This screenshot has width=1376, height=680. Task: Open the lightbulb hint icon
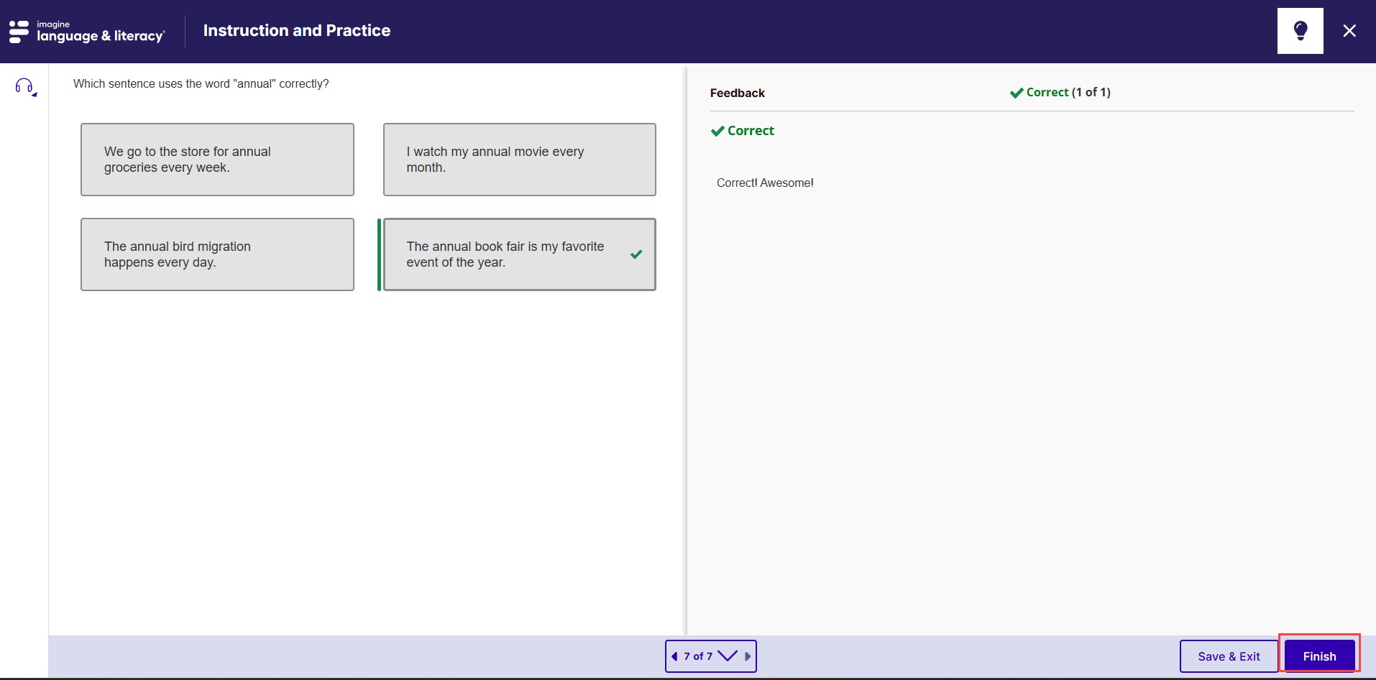click(1300, 31)
